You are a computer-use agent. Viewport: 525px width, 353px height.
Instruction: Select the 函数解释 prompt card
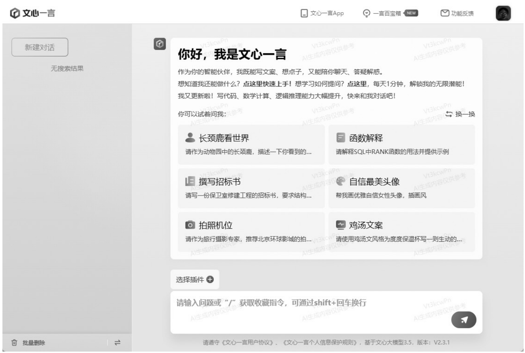pyautogui.click(x=402, y=144)
